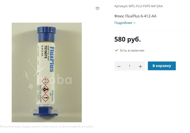Expand details via chevron beside Подробнее
This screenshot has width=190, height=133.
coord(134,23)
